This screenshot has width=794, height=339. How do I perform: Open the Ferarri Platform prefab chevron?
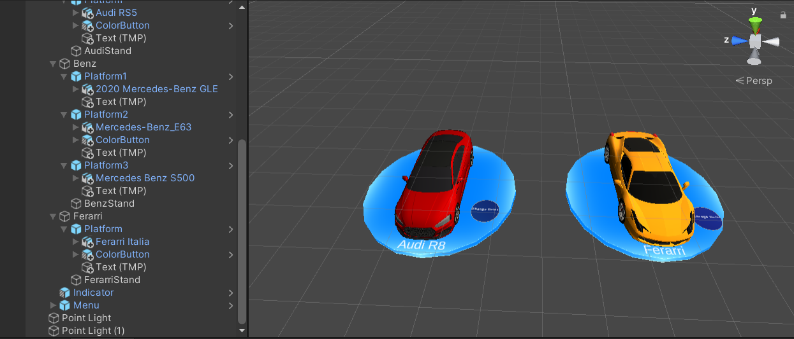(x=231, y=229)
